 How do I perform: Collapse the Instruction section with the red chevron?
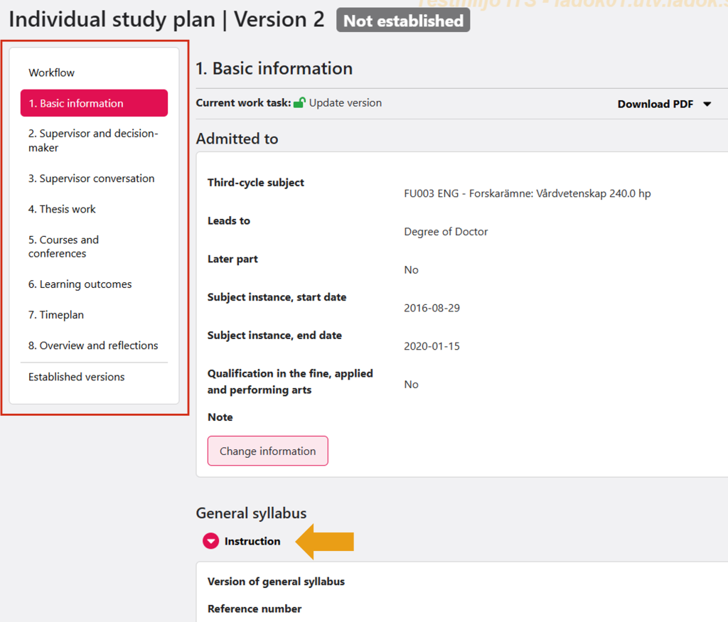coord(210,541)
